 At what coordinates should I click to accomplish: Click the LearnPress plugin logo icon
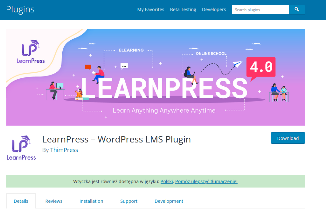tap(21, 147)
